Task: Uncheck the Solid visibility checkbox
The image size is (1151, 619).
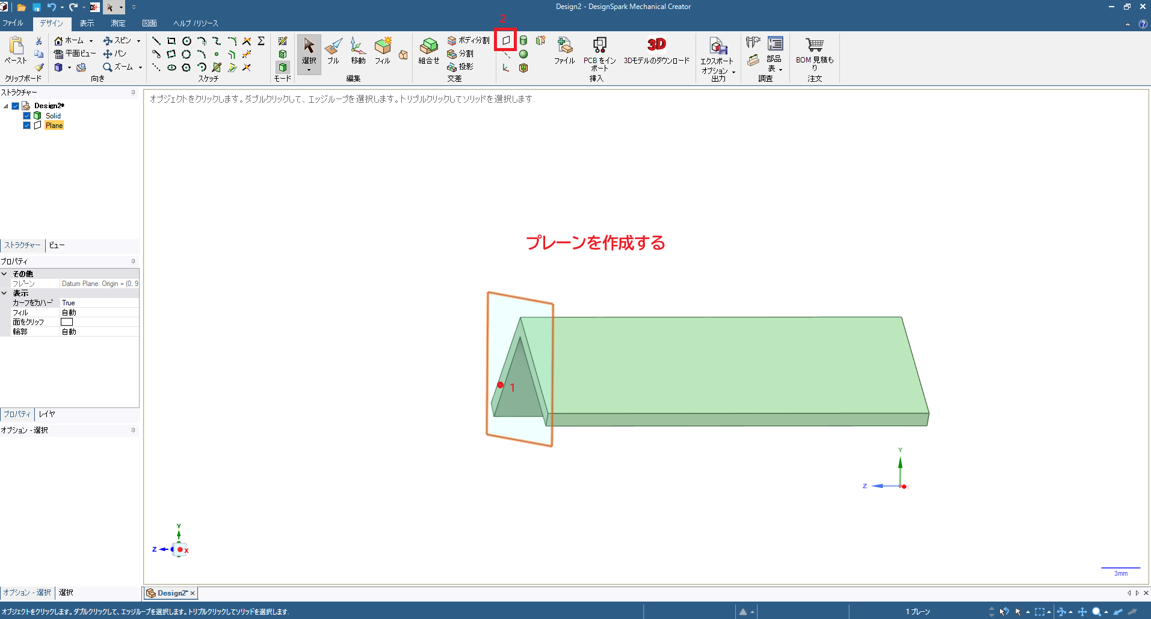Action: (x=27, y=115)
